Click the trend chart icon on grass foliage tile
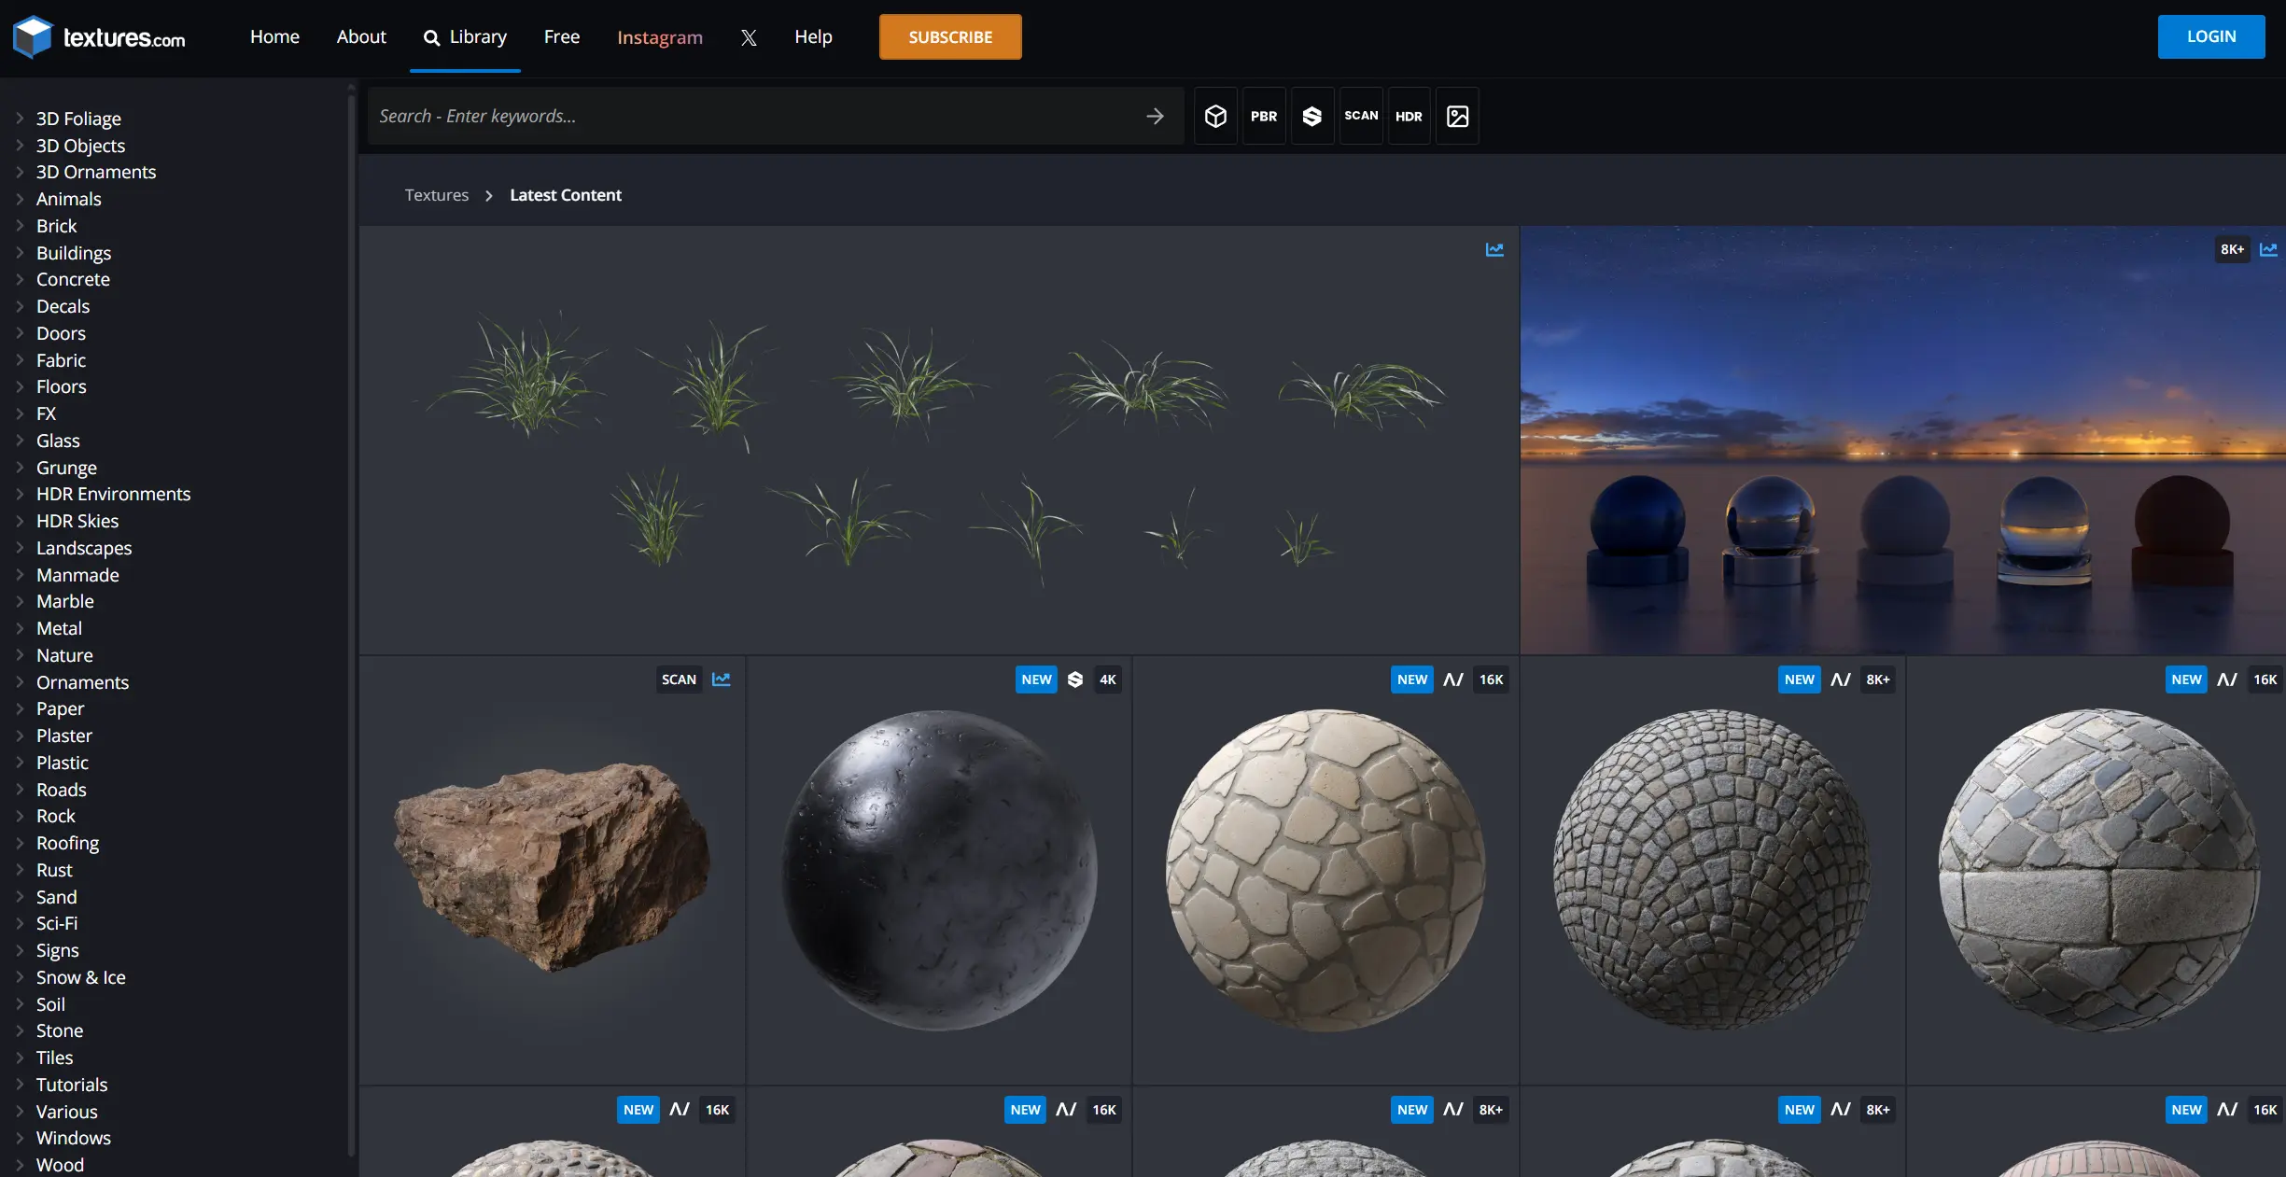This screenshot has height=1177, width=2286. coord(1494,249)
